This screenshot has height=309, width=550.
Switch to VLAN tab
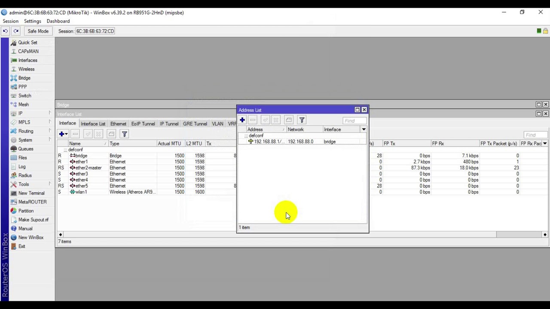(217, 124)
